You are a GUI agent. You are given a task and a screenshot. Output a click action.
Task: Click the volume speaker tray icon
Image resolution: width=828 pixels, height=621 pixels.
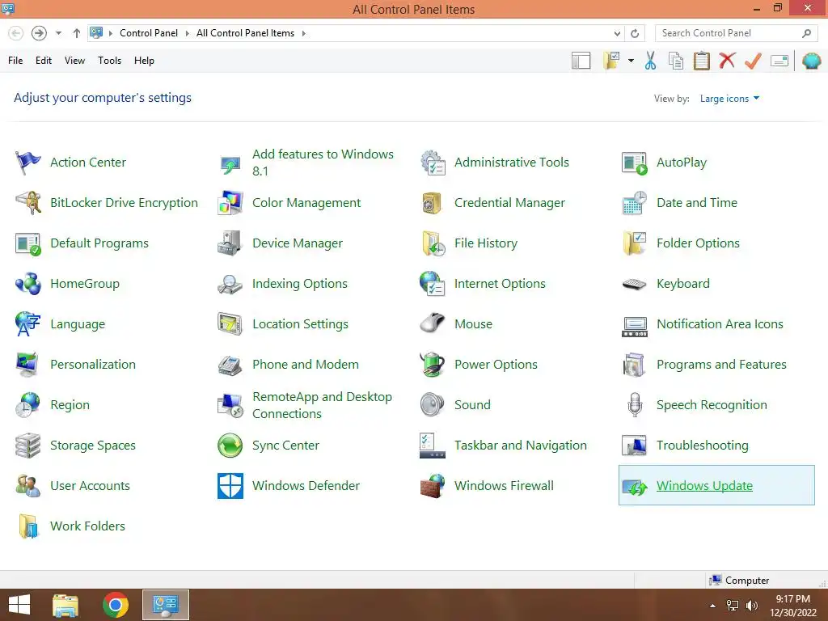pos(752,606)
